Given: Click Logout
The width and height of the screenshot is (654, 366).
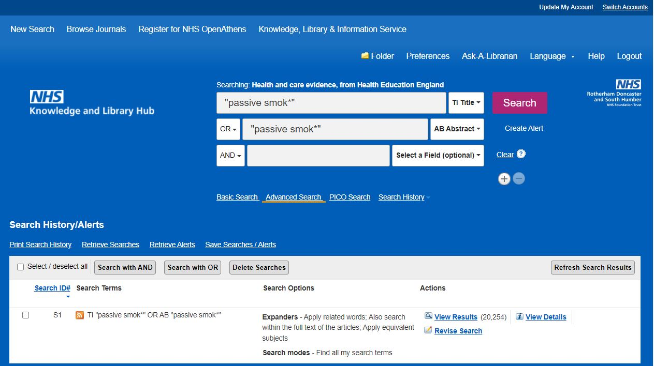Looking at the screenshot, I should [x=629, y=56].
